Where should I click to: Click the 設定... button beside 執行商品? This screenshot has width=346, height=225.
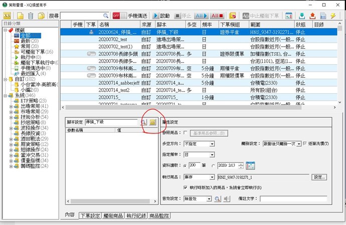coord(319,177)
